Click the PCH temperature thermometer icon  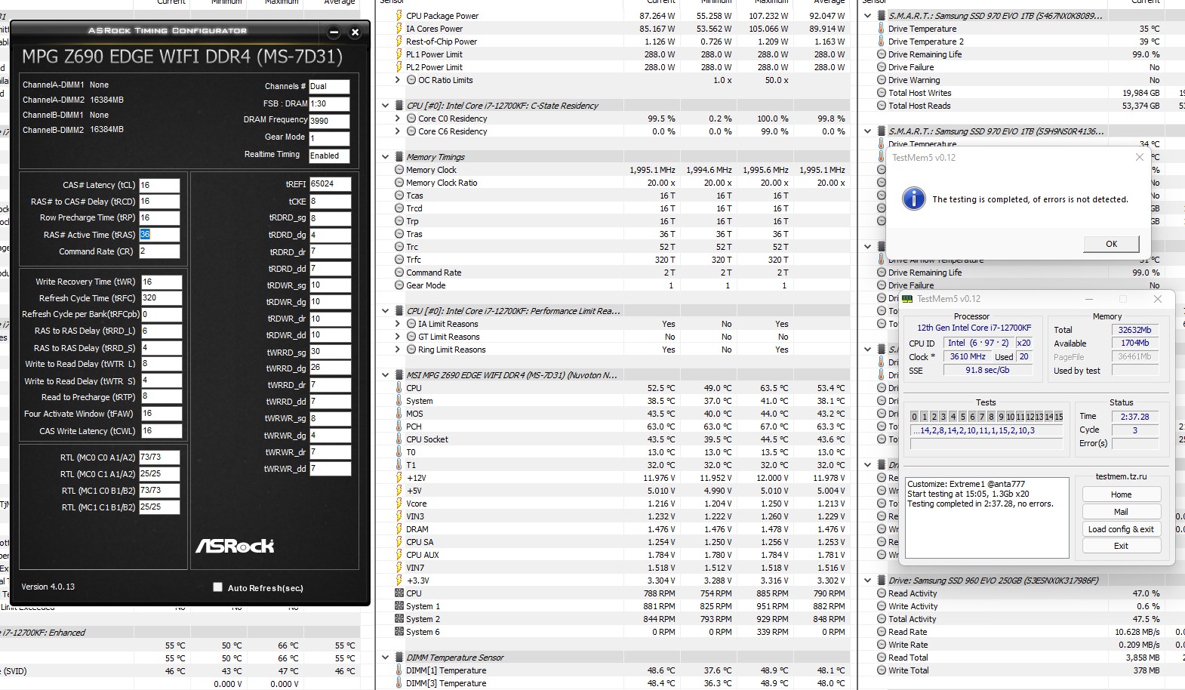399,427
